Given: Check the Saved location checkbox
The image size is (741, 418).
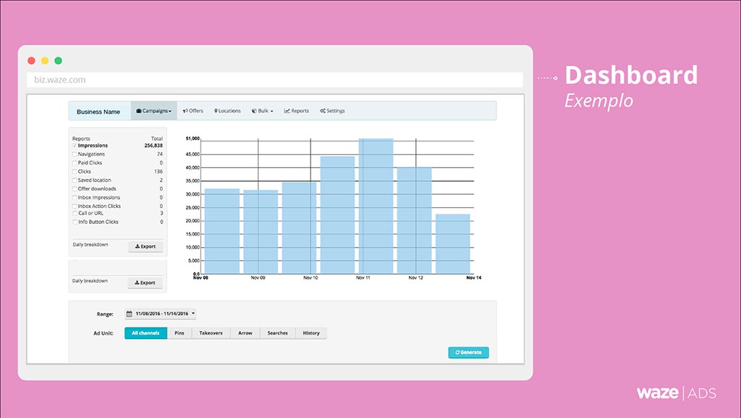Looking at the screenshot, I should click(x=75, y=180).
